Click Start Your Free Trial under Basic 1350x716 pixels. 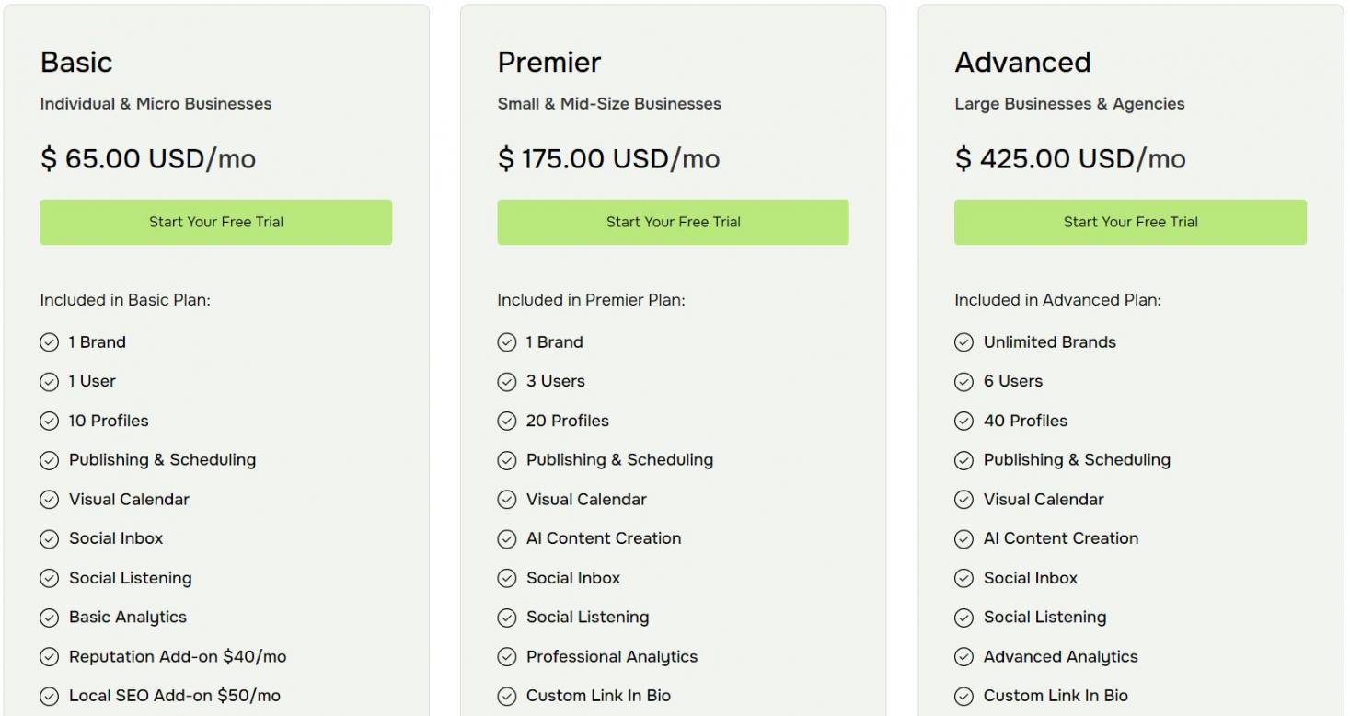215,222
